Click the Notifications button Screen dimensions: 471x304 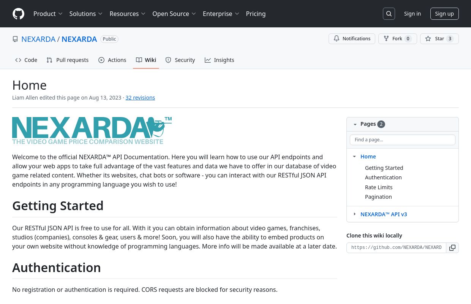[x=352, y=39]
